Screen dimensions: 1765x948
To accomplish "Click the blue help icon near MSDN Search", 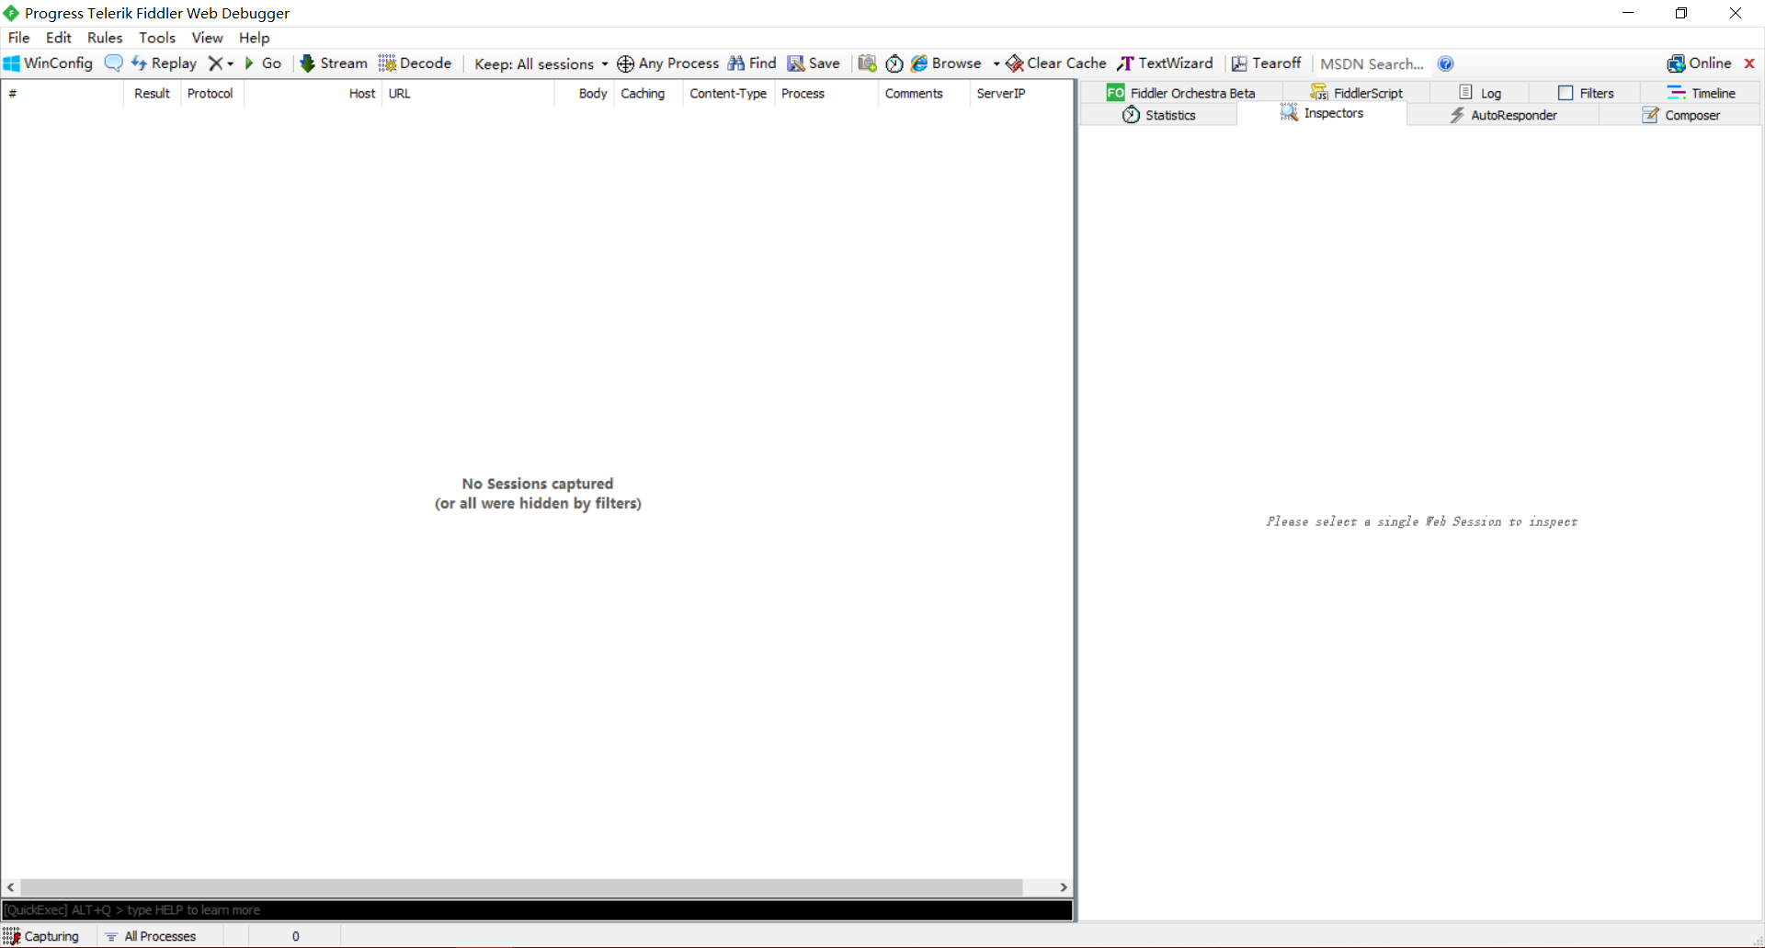I will [x=1445, y=63].
